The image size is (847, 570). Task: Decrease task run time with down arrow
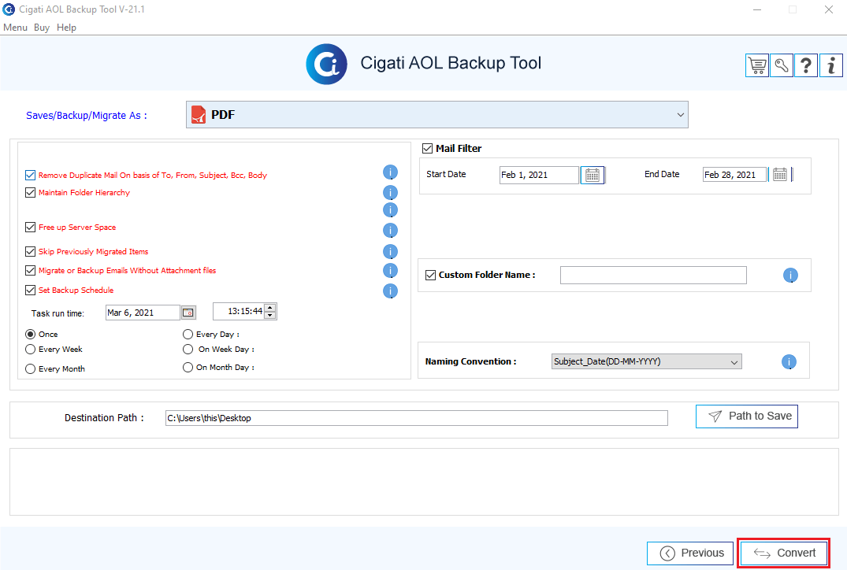coord(270,315)
